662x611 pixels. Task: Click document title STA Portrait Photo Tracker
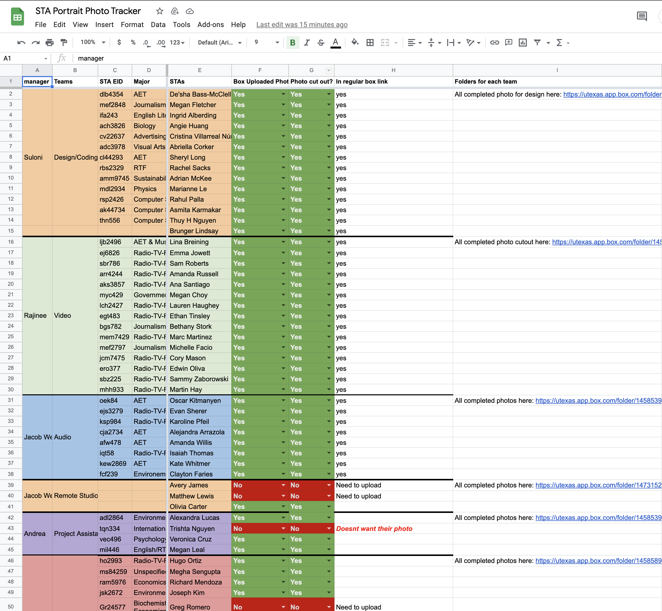click(88, 11)
